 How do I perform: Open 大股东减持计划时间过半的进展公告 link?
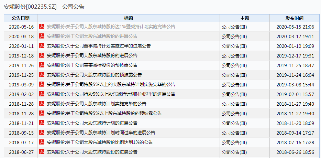[101, 133]
